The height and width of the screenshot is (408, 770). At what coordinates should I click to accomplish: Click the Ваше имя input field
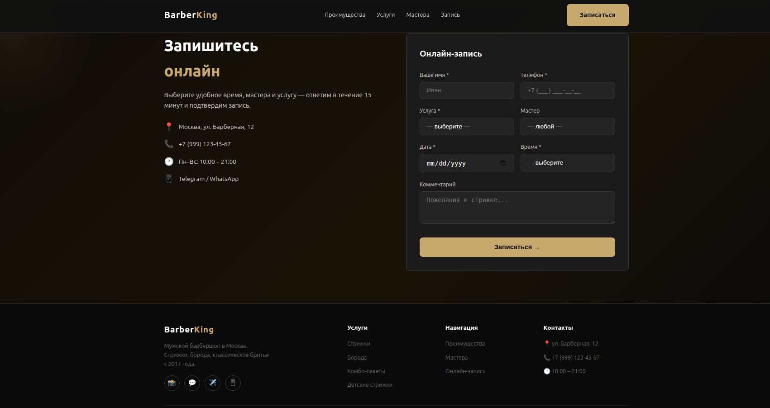(x=467, y=90)
